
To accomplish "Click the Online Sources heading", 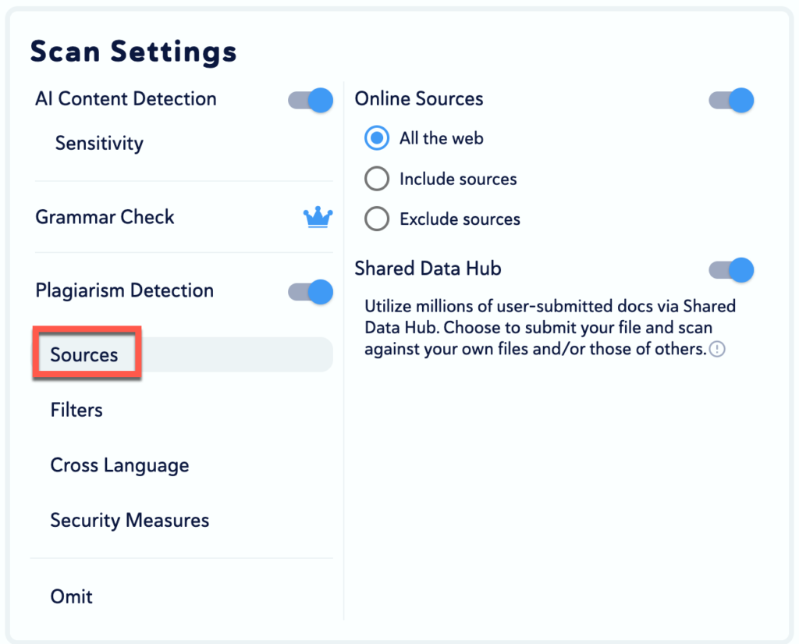I will [419, 99].
